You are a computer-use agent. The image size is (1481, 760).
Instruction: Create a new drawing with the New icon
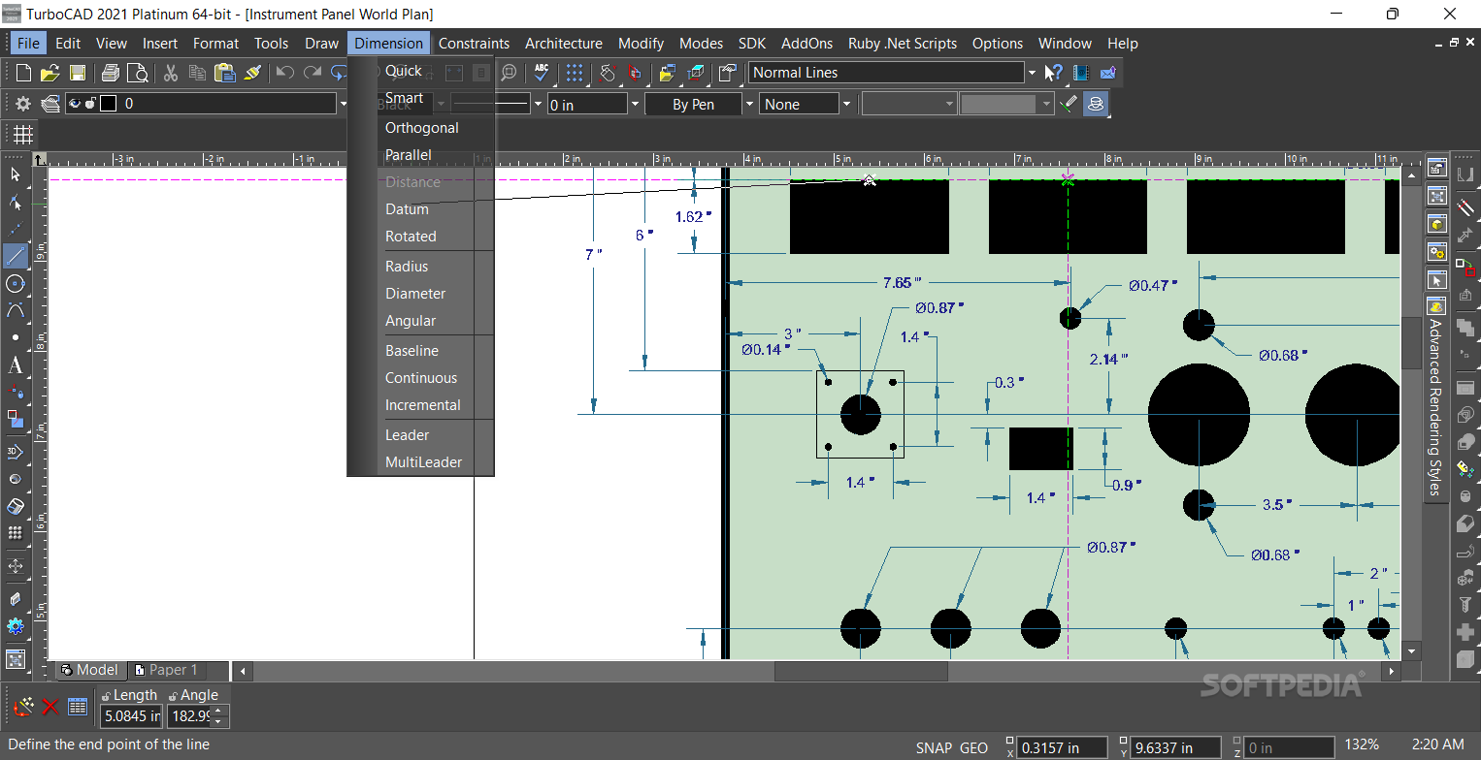point(23,73)
